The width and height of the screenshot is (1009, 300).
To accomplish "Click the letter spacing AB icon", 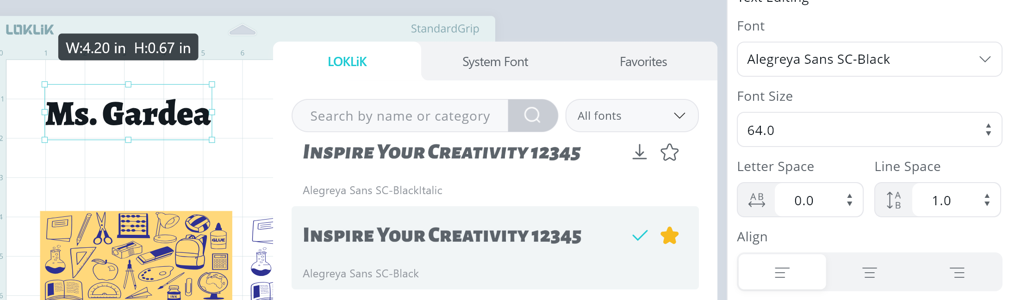I will [756, 200].
